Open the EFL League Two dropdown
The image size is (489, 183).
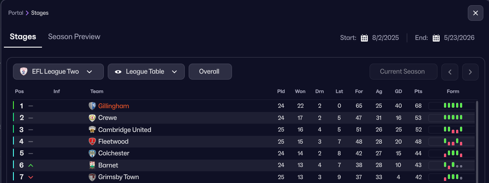(x=58, y=72)
